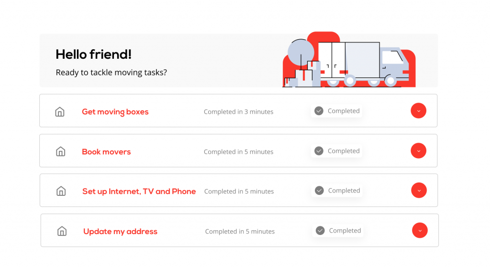
Task: Select Set up Internet, TV and Phone title
Action: 139,192
